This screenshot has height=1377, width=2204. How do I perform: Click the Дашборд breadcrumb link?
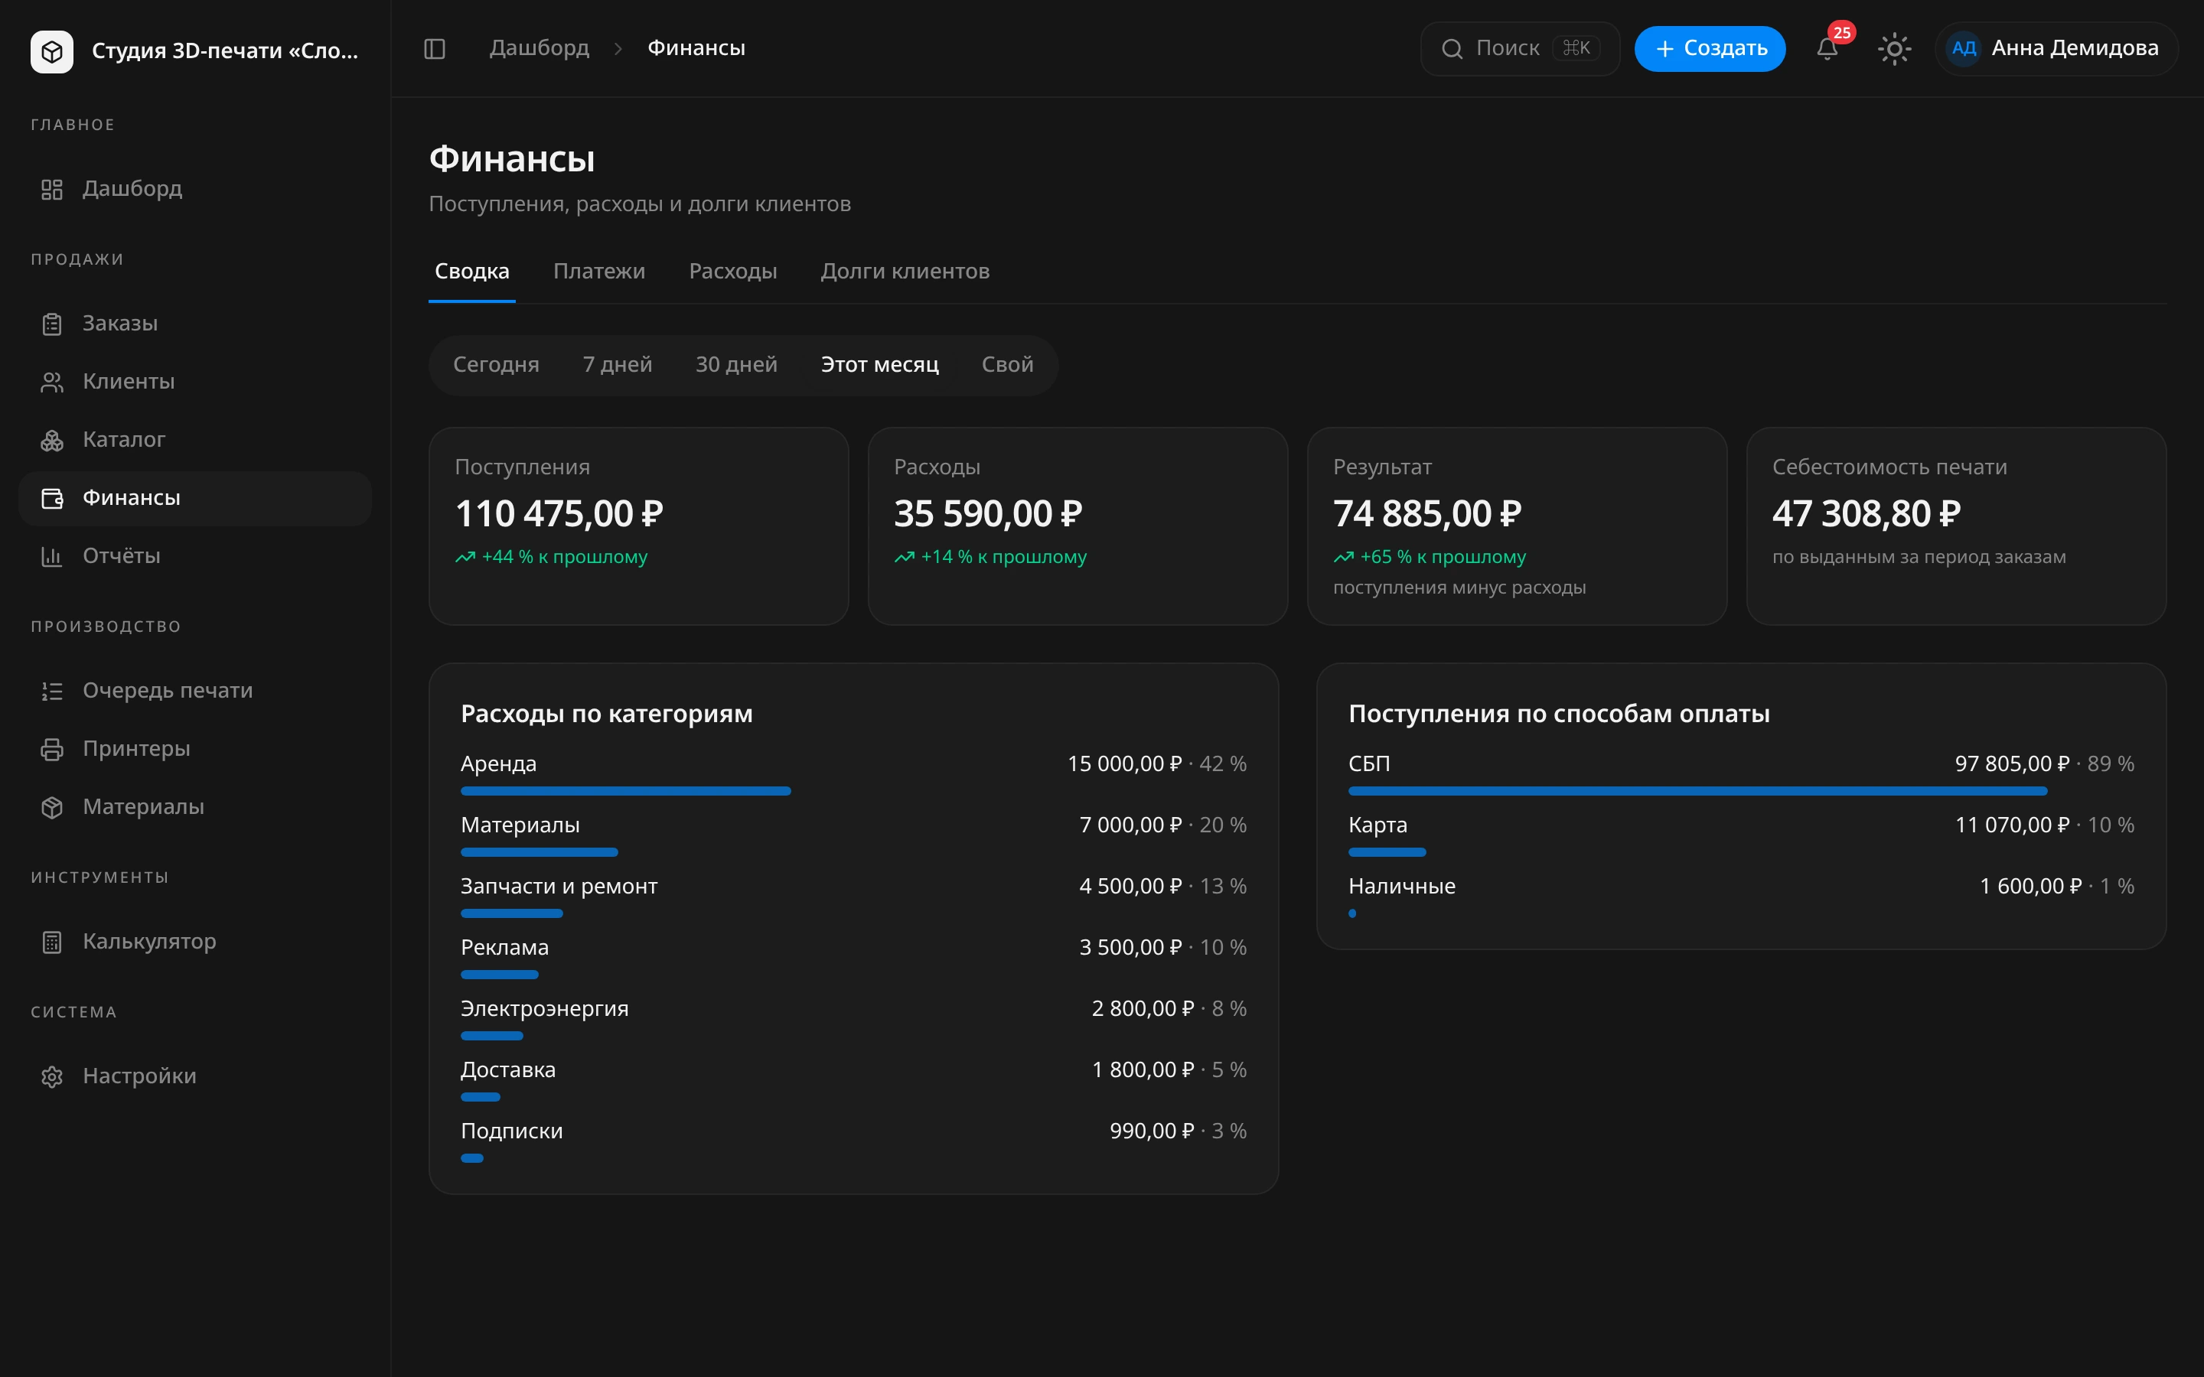pos(540,48)
